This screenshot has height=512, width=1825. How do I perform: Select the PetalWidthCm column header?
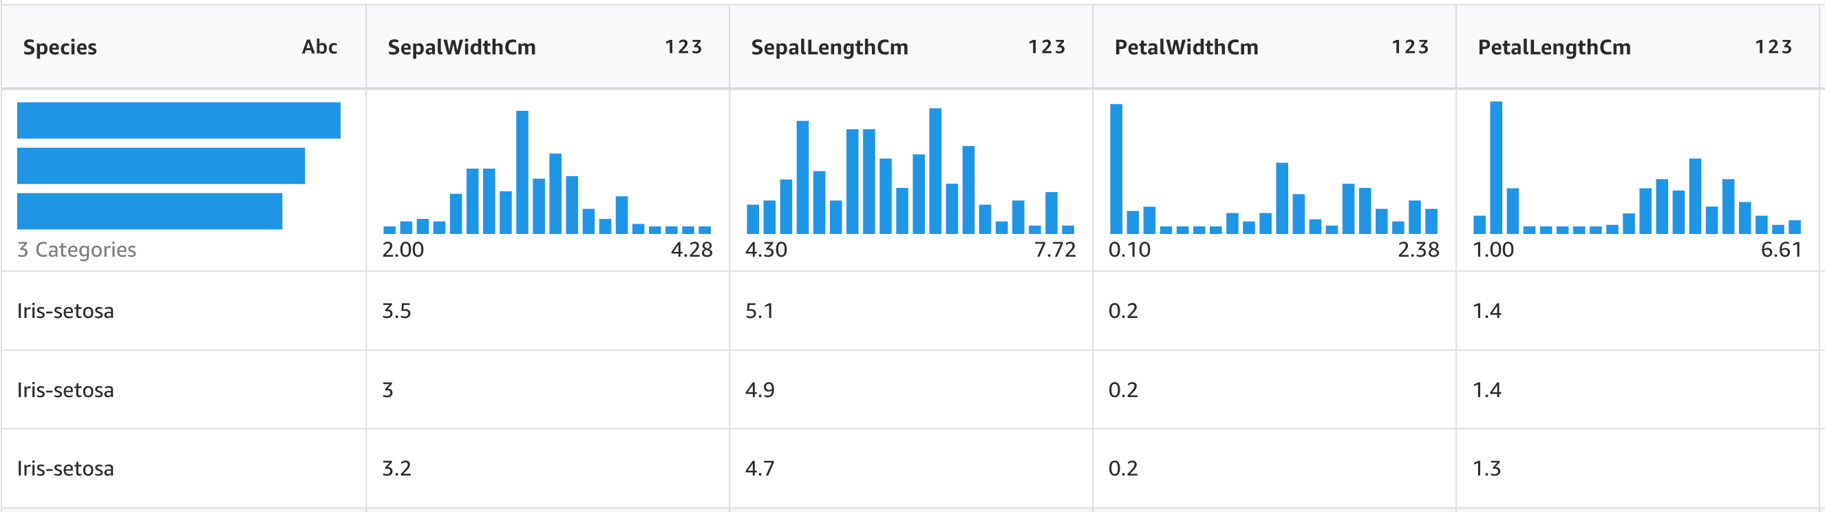1186,47
